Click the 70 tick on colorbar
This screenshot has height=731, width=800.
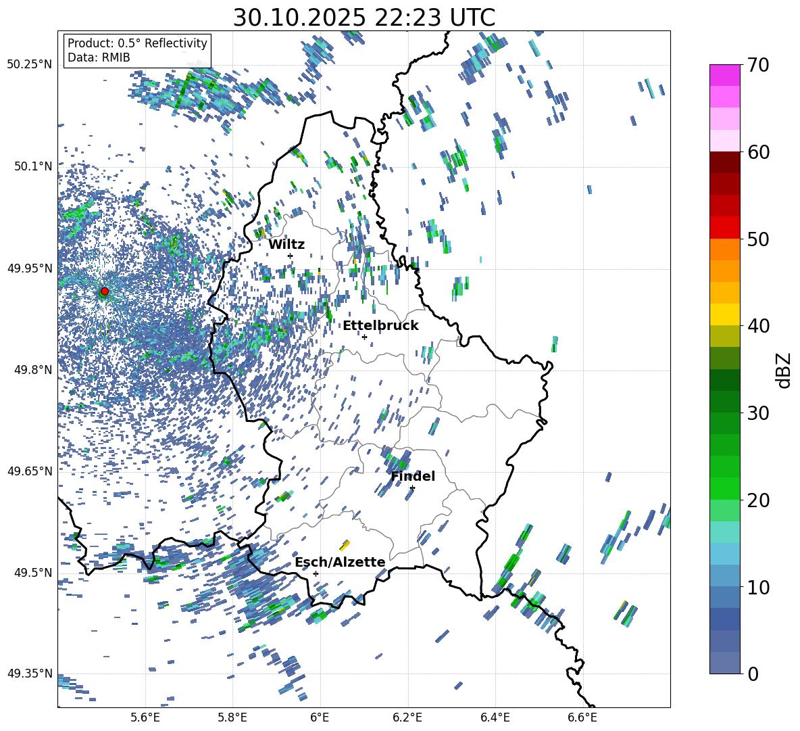[758, 66]
